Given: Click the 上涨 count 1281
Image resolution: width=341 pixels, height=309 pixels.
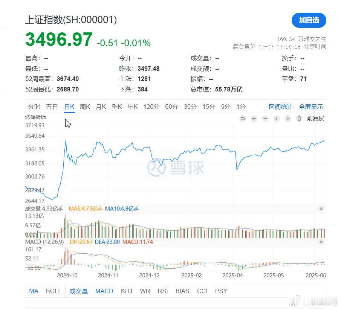Looking at the screenshot, I should pos(144,79).
